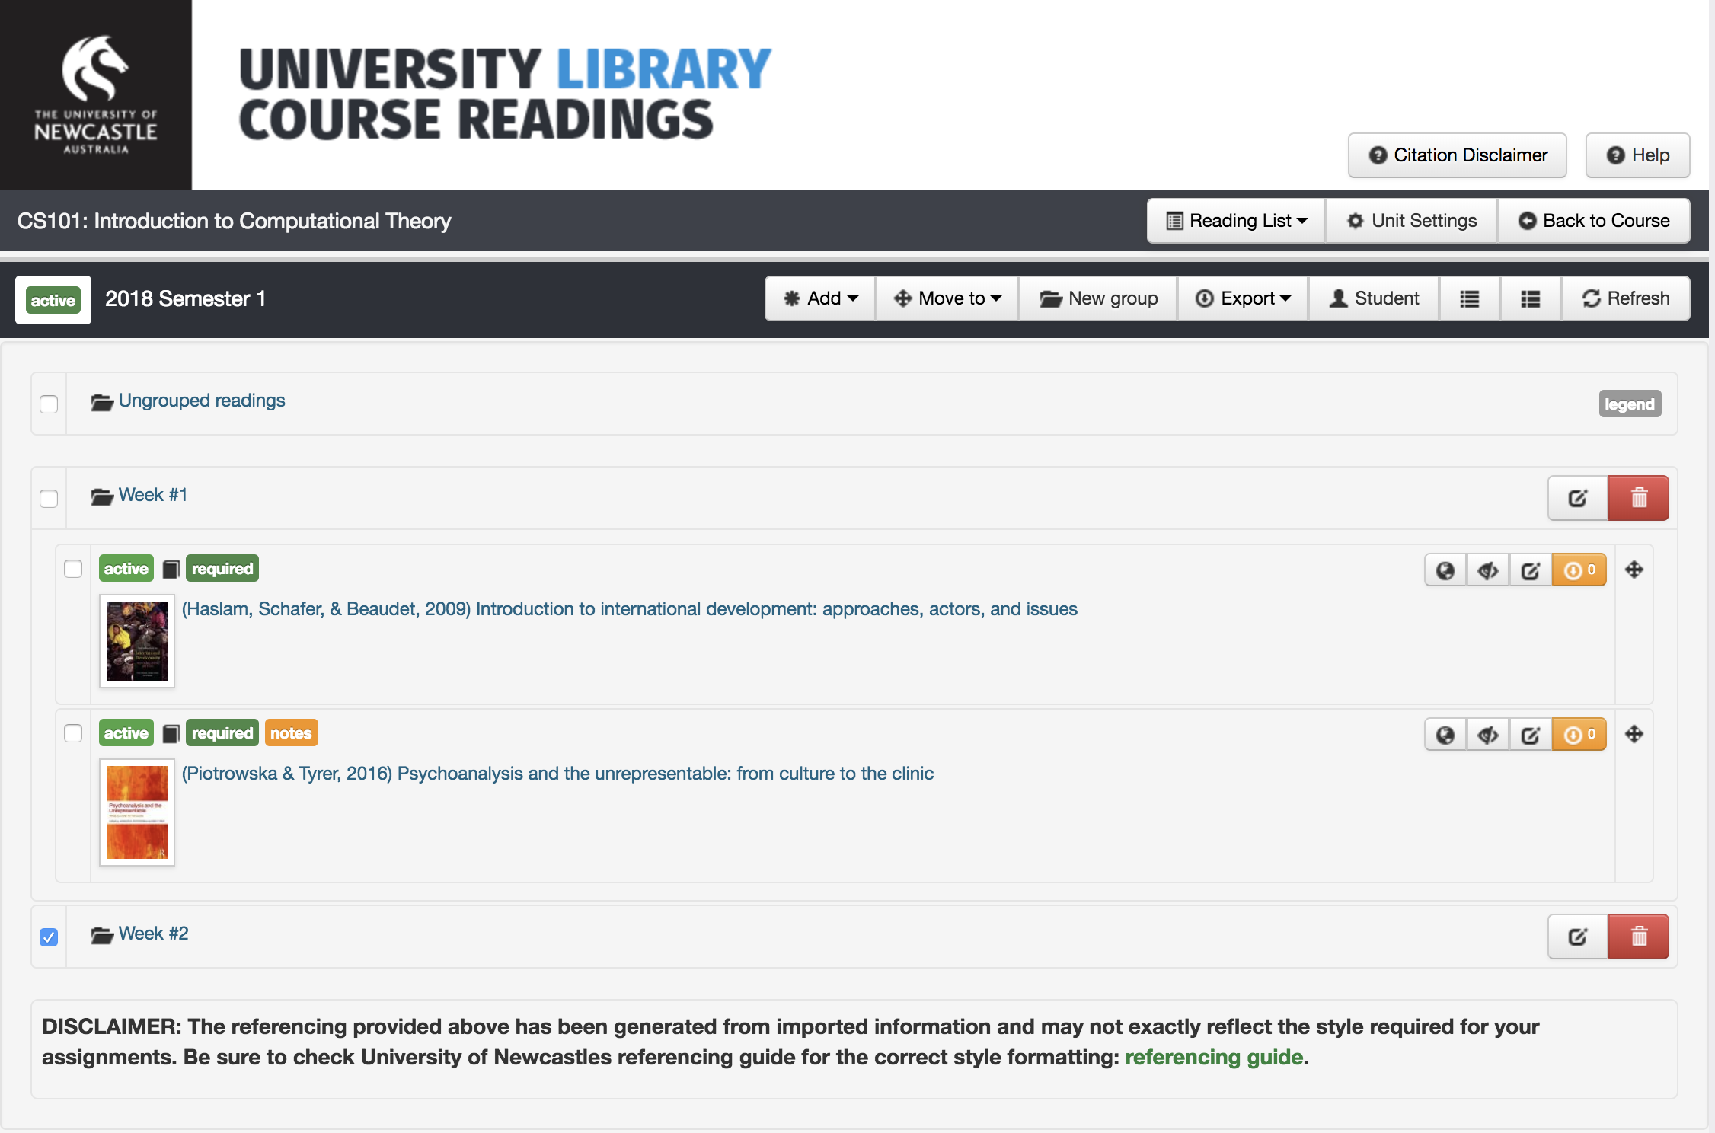
Task: Click the Refresh button
Action: click(x=1626, y=298)
